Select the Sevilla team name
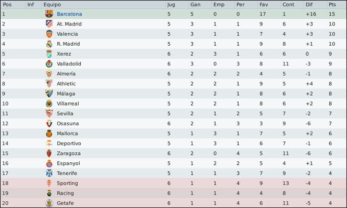Viewport: 347px width, 208px height. tap(65, 113)
